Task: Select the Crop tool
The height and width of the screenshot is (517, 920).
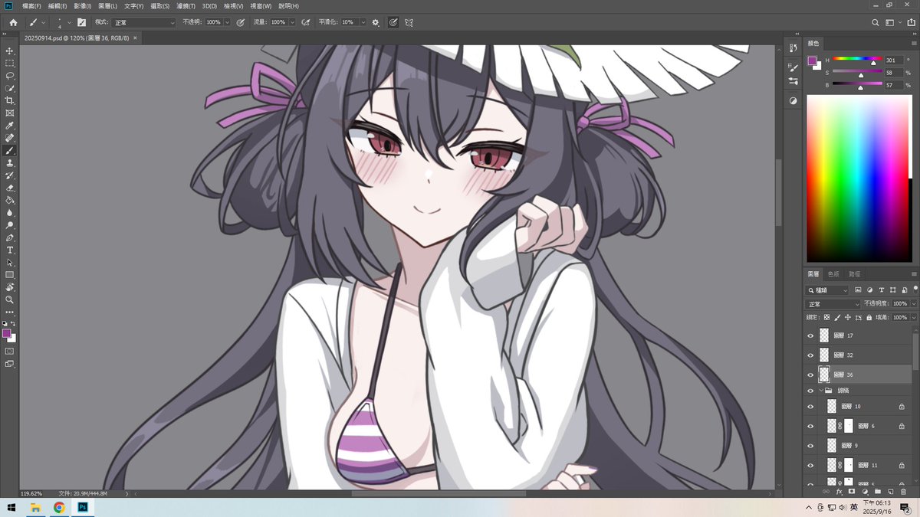Action: click(10, 100)
